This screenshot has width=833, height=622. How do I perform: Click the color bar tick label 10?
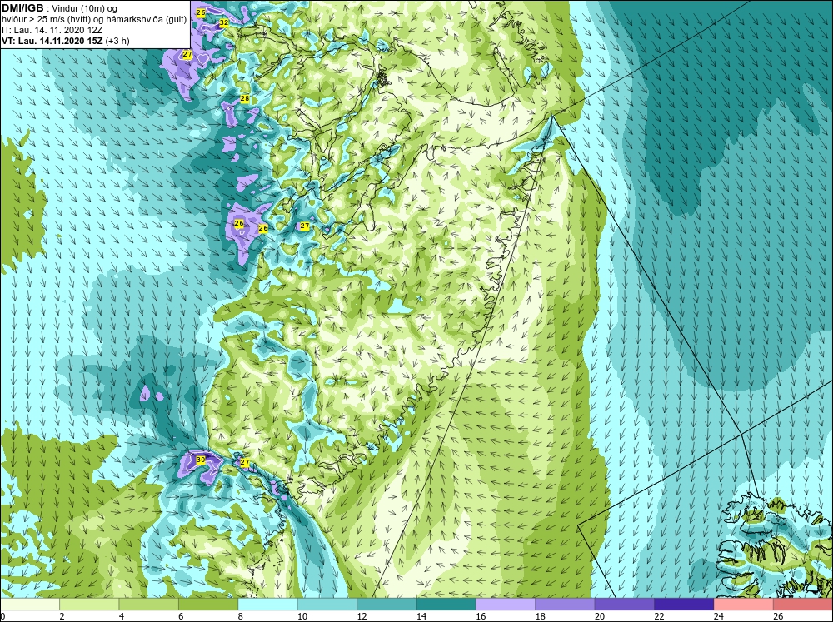(302, 616)
